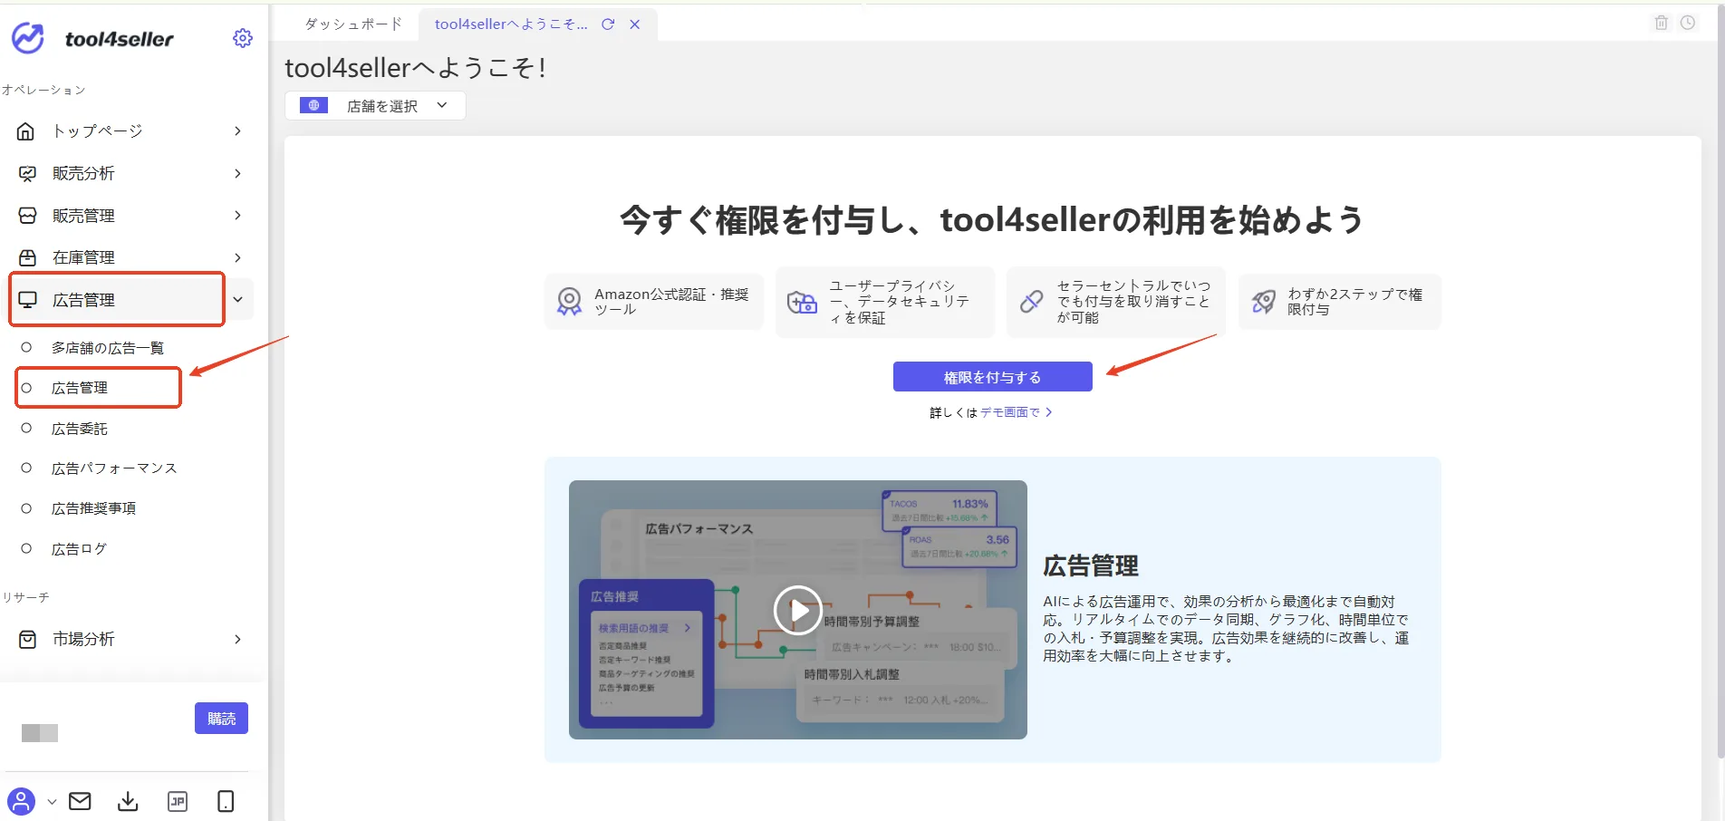Click the unlink chain icon card
This screenshot has height=821, width=1725.
tap(1032, 302)
